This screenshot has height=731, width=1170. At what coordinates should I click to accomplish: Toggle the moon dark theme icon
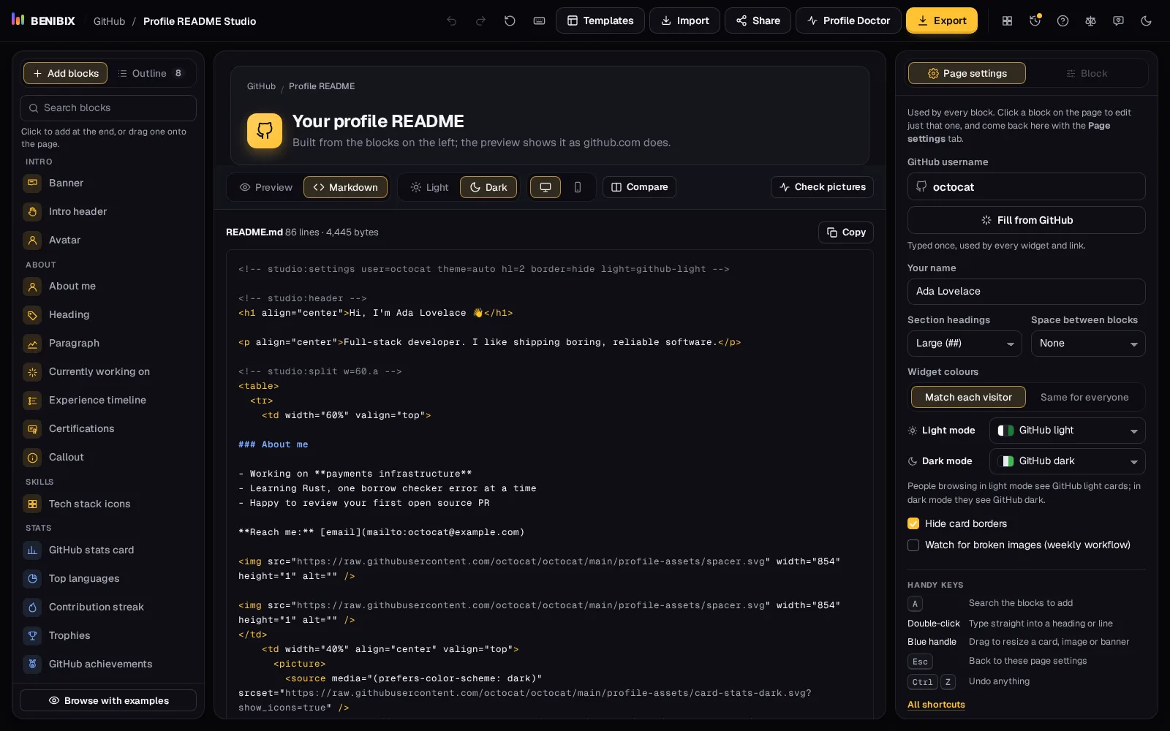click(1146, 21)
